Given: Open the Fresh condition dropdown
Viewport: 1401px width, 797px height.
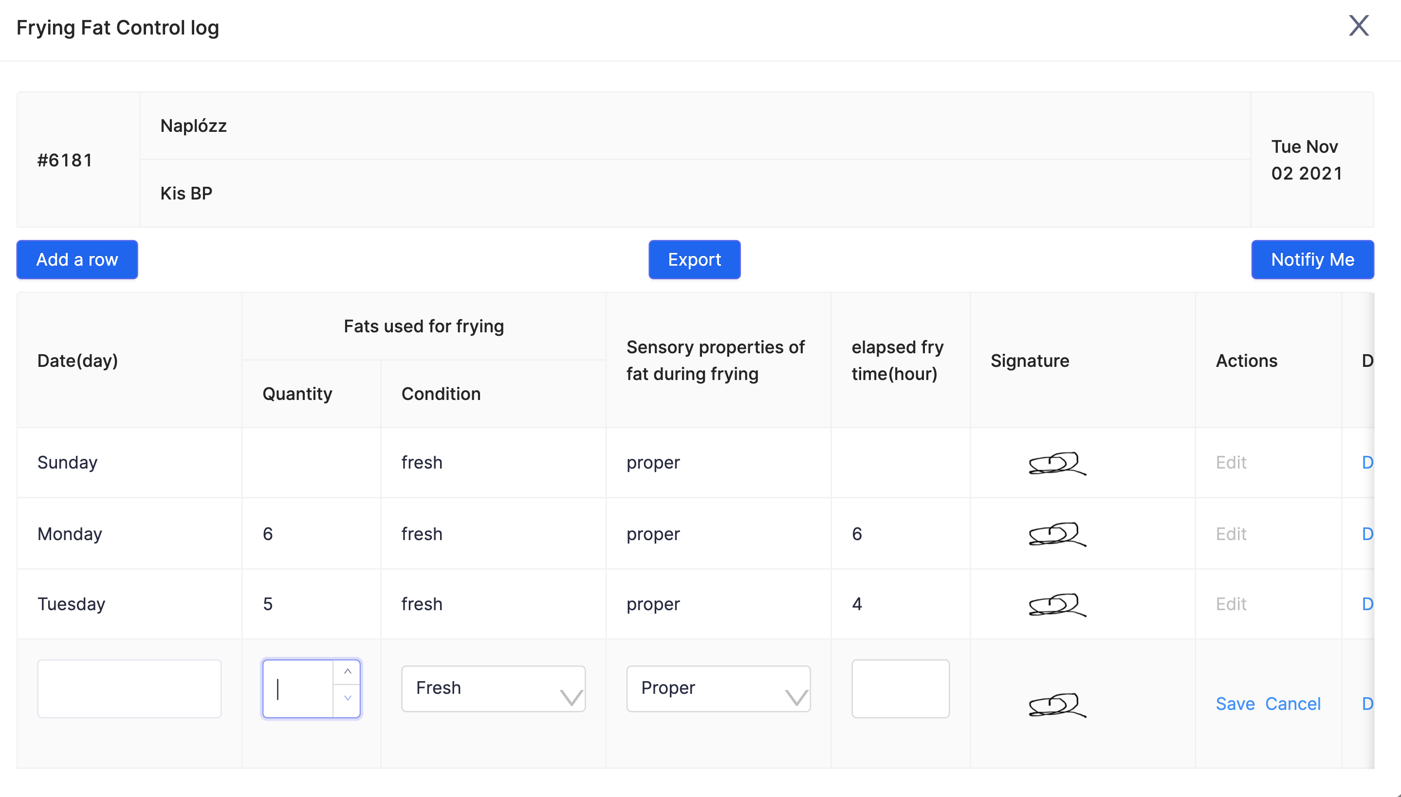Looking at the screenshot, I should [493, 688].
